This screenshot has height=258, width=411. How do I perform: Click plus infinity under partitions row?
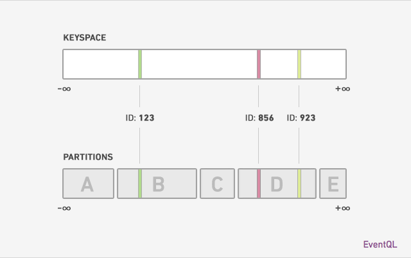(342, 208)
